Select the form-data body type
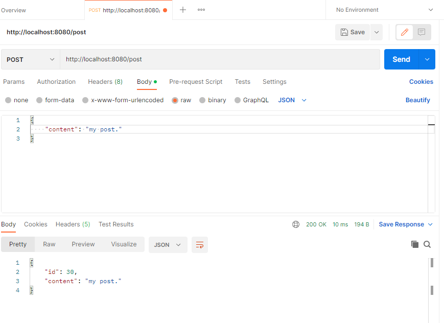The width and height of the screenshot is (444, 323). click(55, 100)
